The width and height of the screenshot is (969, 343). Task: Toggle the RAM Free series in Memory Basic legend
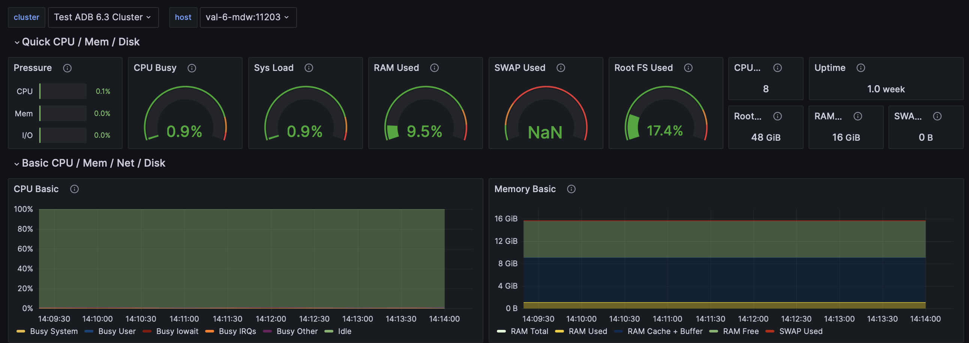click(741, 331)
